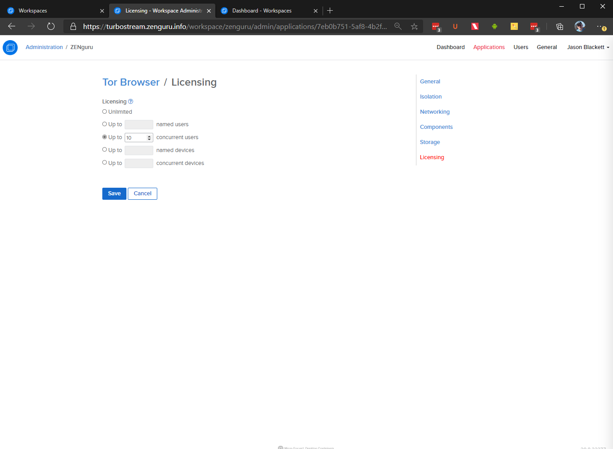Go back with the browser back arrow
613x449 pixels.
pyautogui.click(x=12, y=26)
